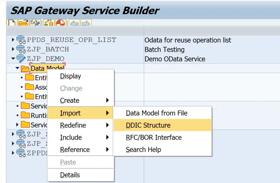The height and width of the screenshot is (183, 280).
Task: Click the Generate Runtime Objects icon
Action: tap(60, 23)
